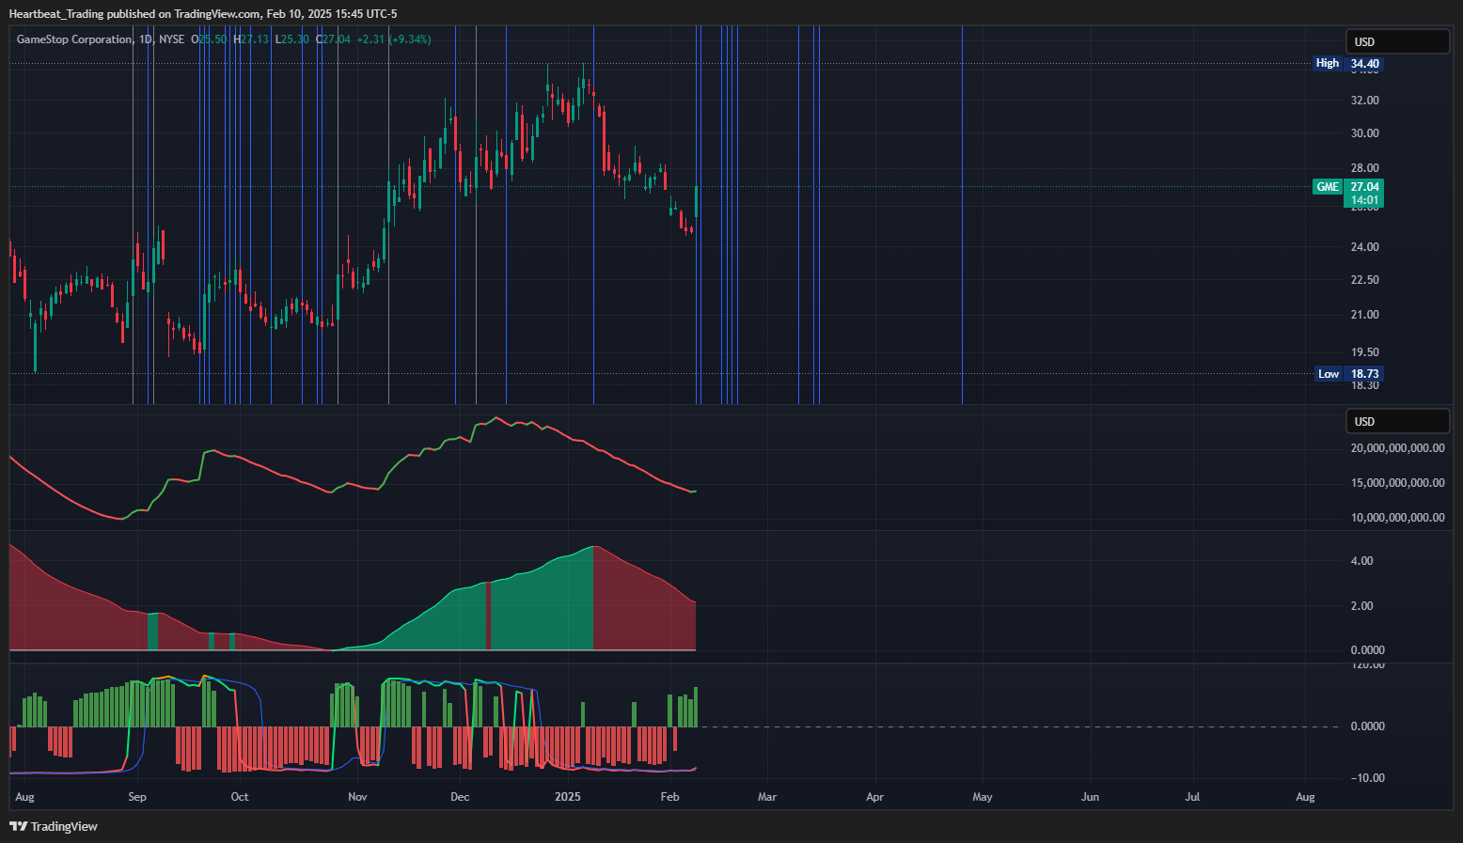Click the High 34.40 price label
1463x843 pixels.
(1348, 64)
